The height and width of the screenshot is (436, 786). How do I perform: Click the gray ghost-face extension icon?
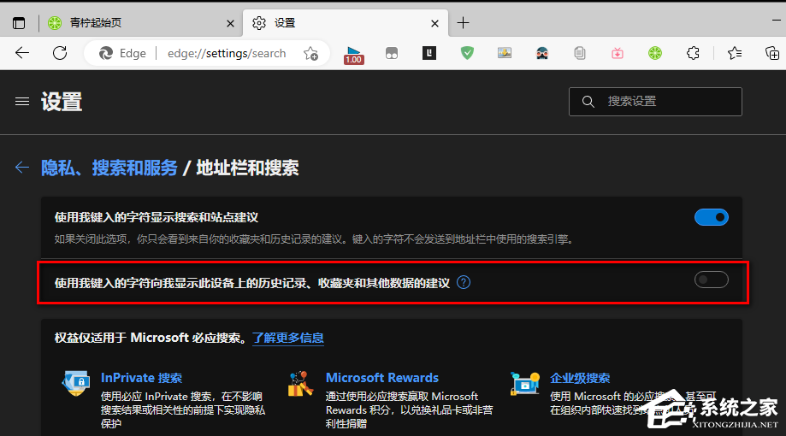click(x=392, y=53)
